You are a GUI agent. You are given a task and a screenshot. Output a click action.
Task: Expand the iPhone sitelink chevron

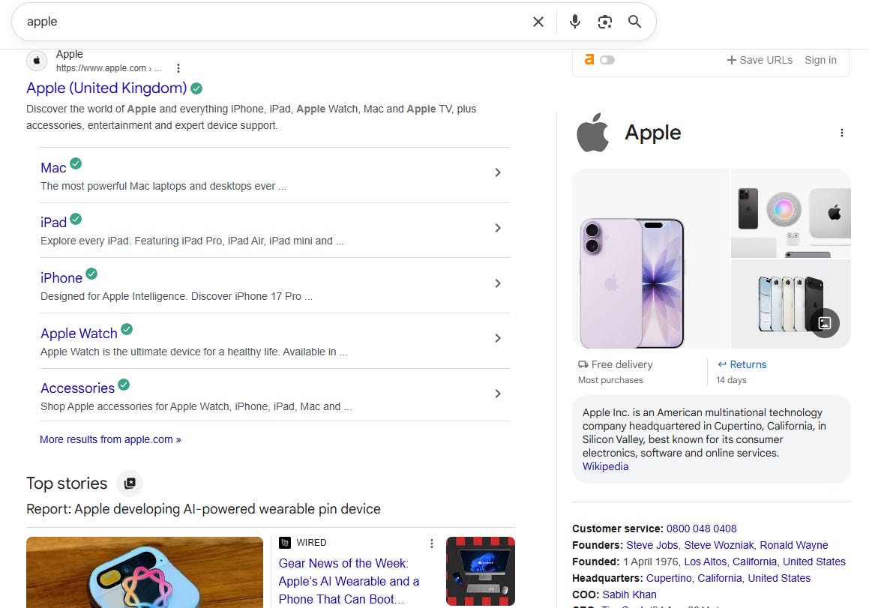tap(497, 283)
